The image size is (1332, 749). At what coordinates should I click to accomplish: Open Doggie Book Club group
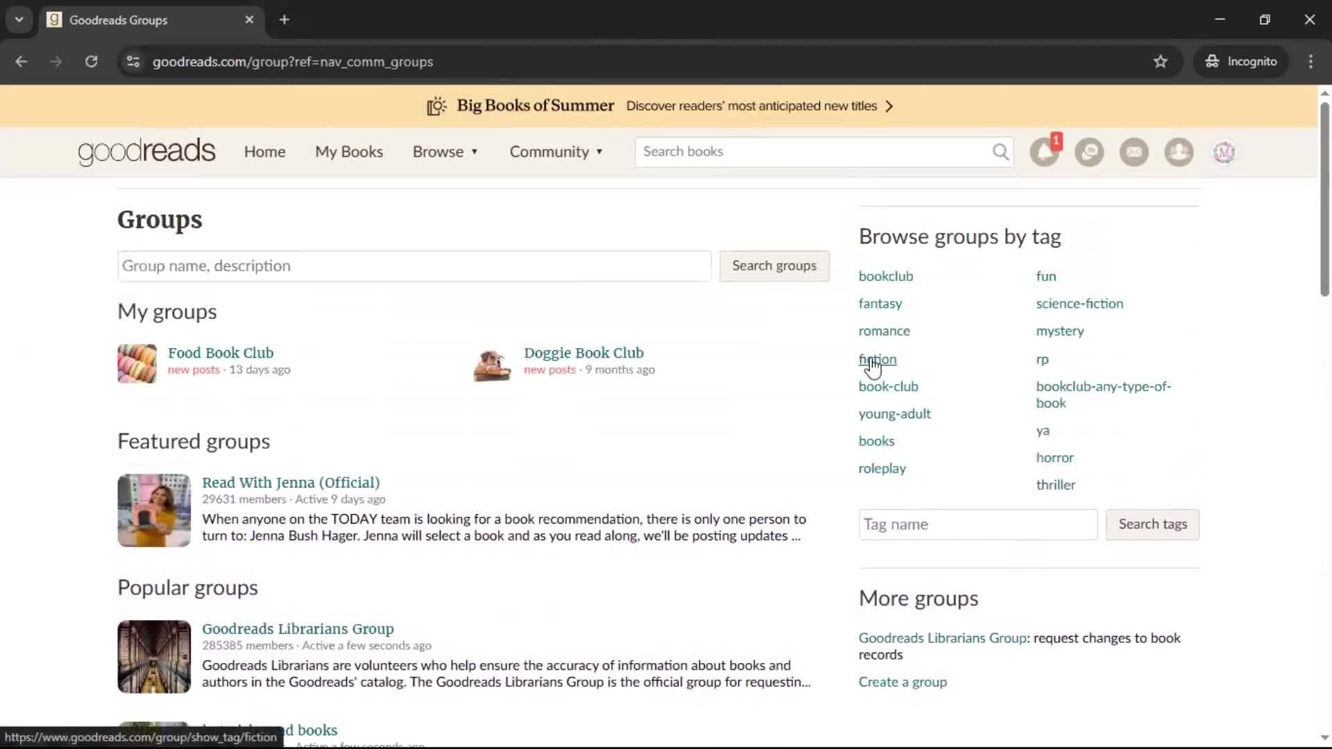[583, 353]
